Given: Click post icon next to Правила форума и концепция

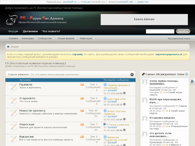Looking at the screenshot, I should click(x=105, y=85).
